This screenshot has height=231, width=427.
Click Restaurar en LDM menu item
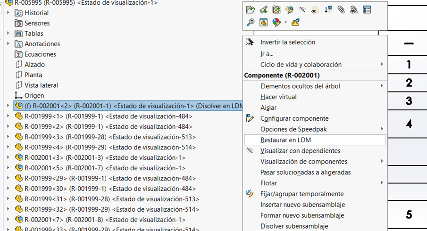pyautogui.click(x=315, y=140)
